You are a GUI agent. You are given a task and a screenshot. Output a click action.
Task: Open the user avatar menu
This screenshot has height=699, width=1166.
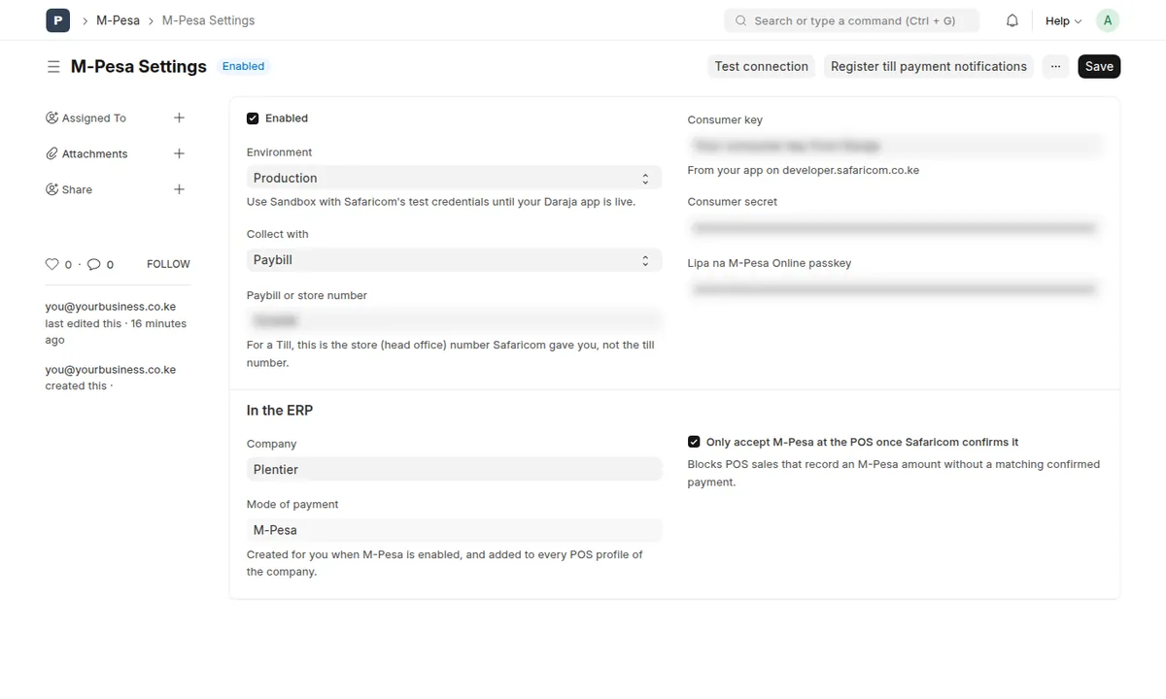[x=1108, y=20]
